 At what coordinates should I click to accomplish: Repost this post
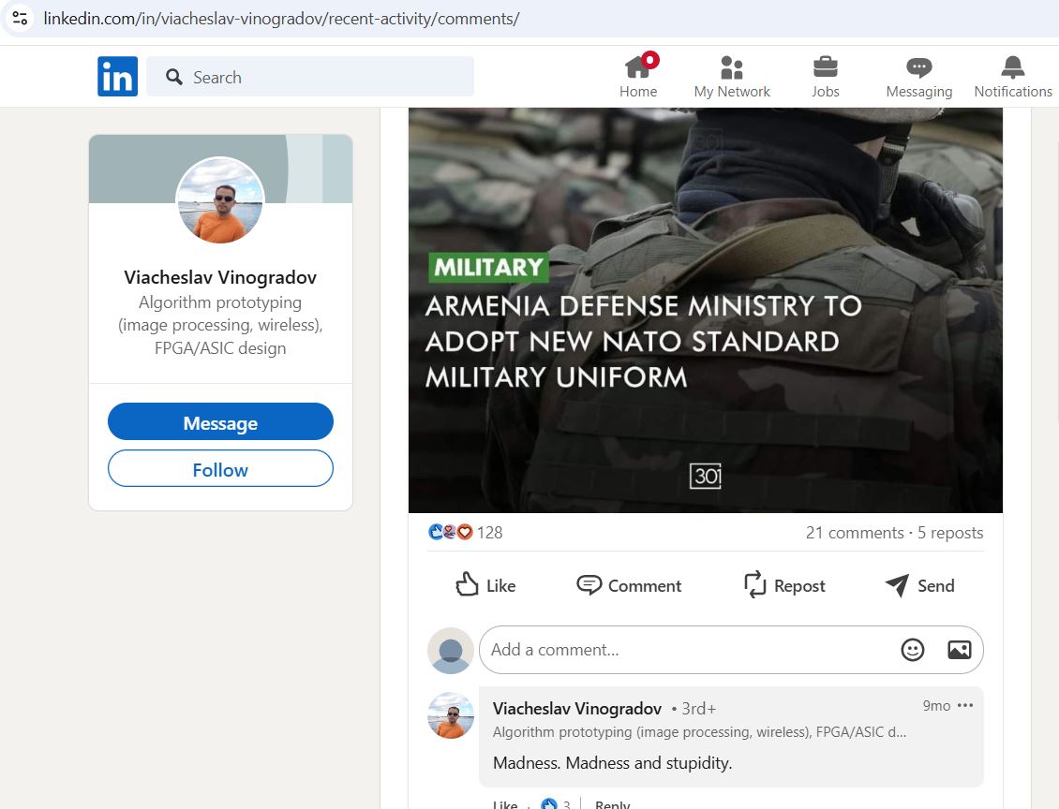click(x=784, y=585)
